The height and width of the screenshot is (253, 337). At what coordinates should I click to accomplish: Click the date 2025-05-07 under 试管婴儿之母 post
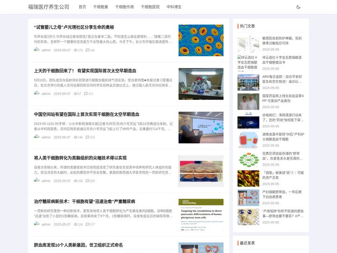(x=62, y=50)
